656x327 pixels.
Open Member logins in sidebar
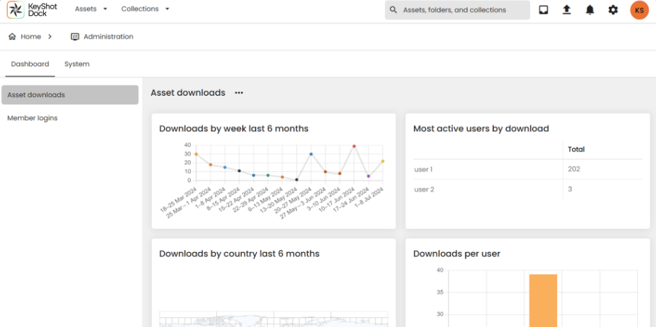(33, 118)
